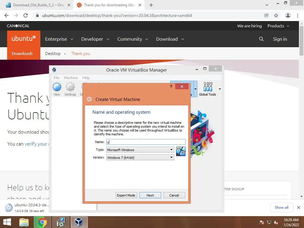
Task: Reload the Ubuntu page
Action: 26,15
